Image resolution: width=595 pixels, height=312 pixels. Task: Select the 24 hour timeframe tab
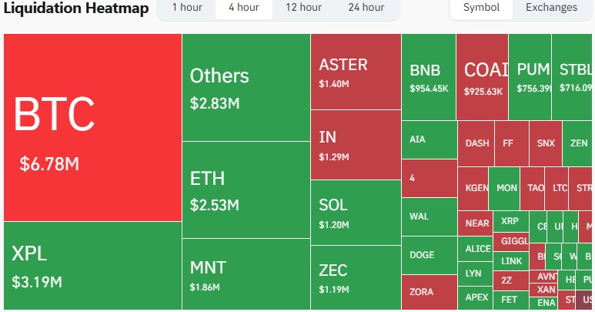(366, 8)
